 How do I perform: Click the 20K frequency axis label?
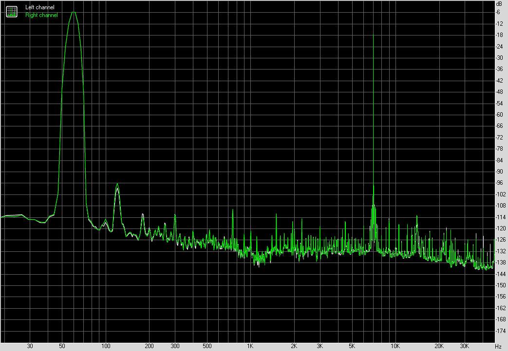(x=439, y=347)
